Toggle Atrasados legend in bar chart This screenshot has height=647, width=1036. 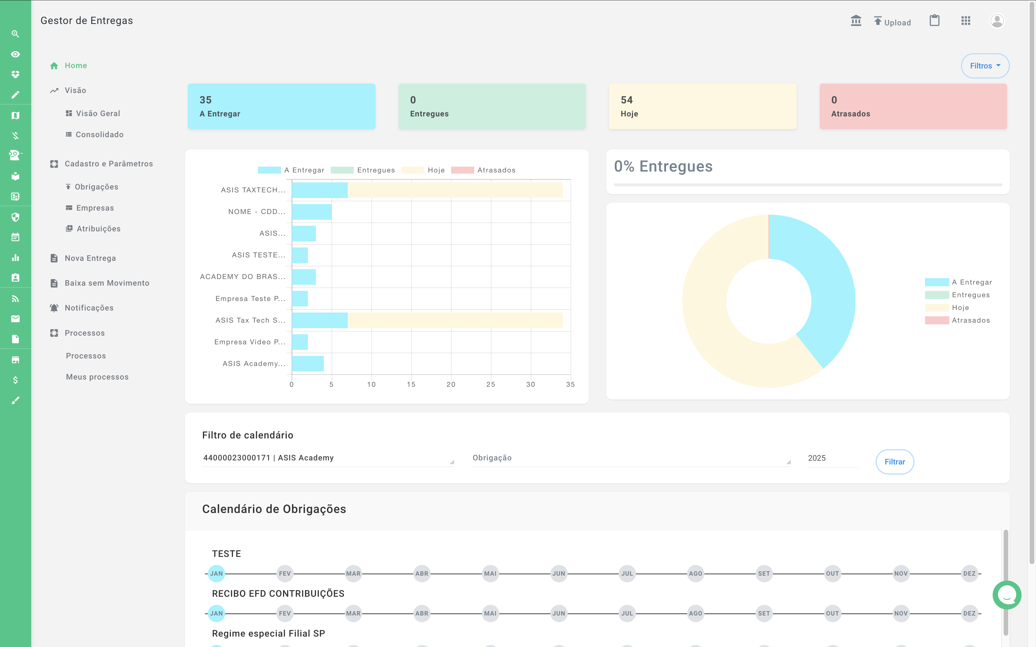483,170
